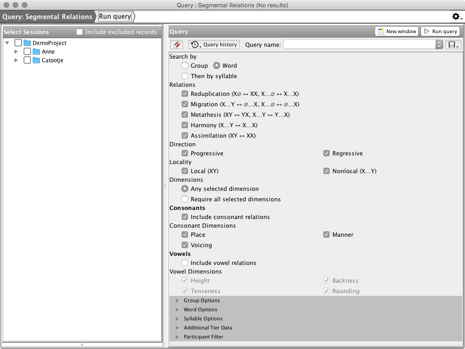
Task: Select the Group search radio button
Action: [x=185, y=65]
